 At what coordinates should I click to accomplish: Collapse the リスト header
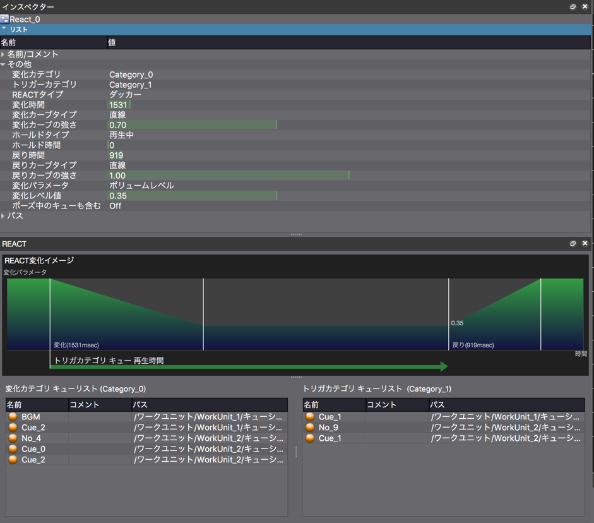click(x=4, y=29)
